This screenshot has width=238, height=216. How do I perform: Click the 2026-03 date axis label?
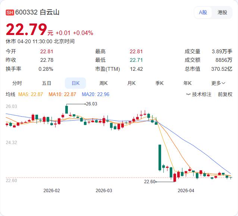(104, 191)
